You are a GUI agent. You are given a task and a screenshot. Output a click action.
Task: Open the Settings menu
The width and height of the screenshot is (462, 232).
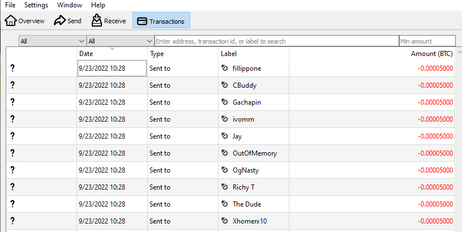point(36,5)
